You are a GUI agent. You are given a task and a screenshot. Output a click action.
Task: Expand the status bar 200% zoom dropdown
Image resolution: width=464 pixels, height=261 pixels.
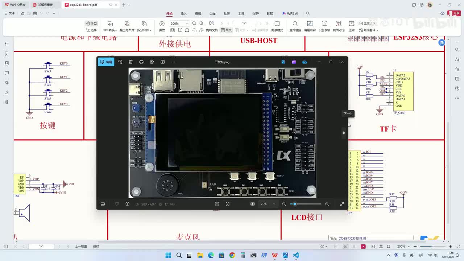[x=409, y=246]
